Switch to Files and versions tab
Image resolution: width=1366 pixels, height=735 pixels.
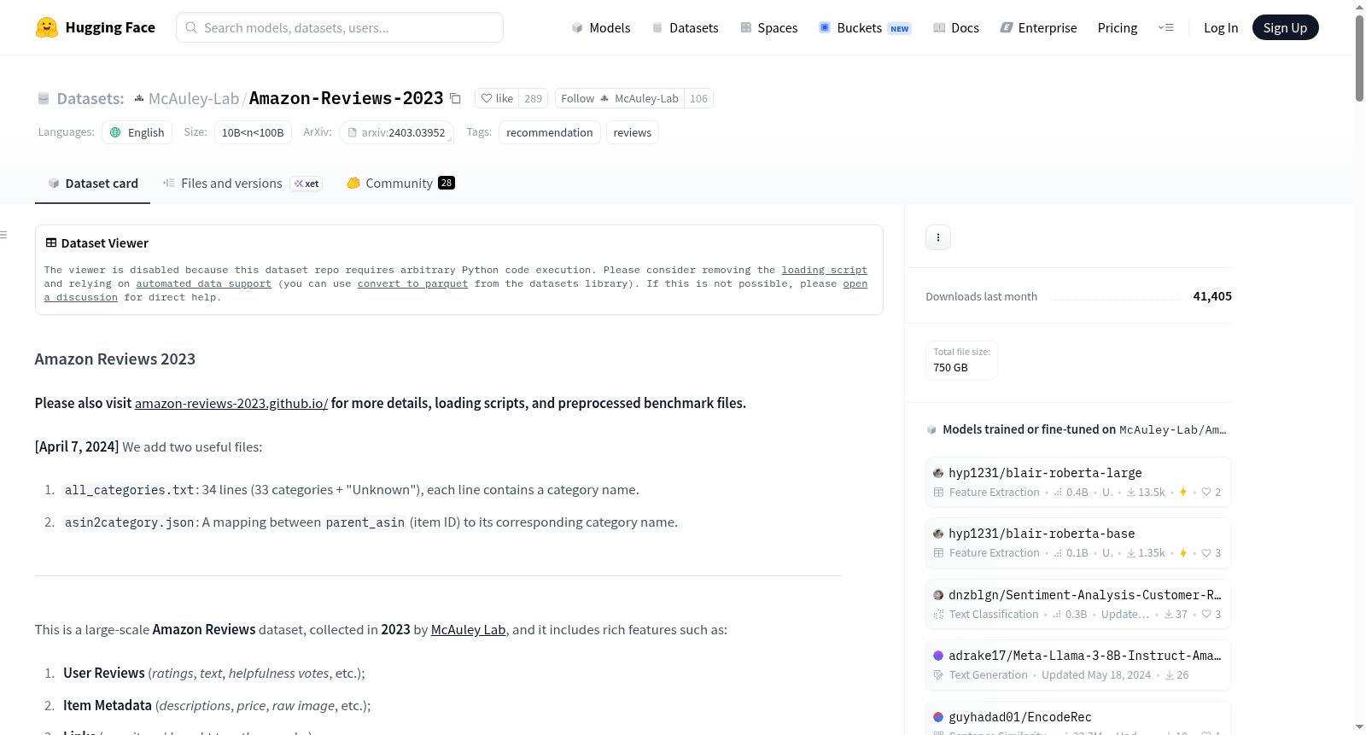[242, 184]
